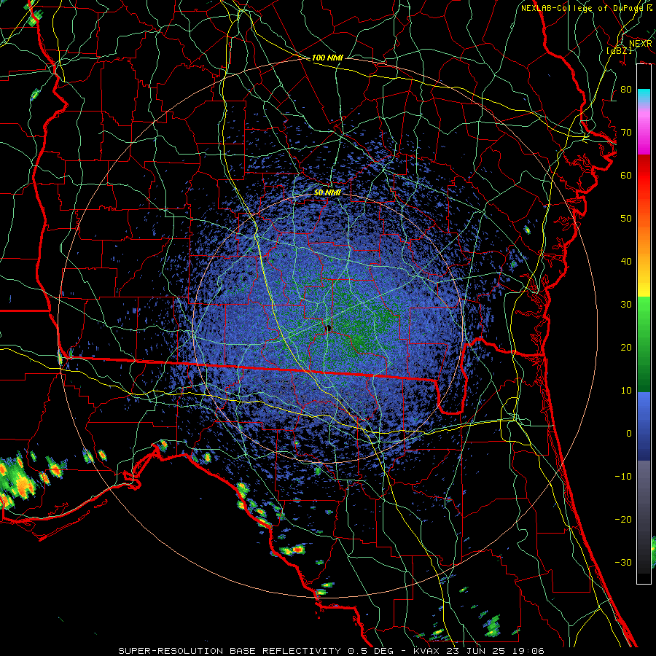
Task: Click the 50 NMI range ring label
Action: point(327,193)
